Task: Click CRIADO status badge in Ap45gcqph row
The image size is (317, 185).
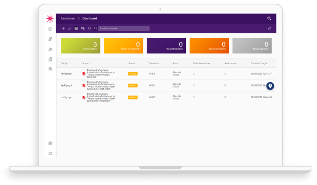Action: click(133, 85)
